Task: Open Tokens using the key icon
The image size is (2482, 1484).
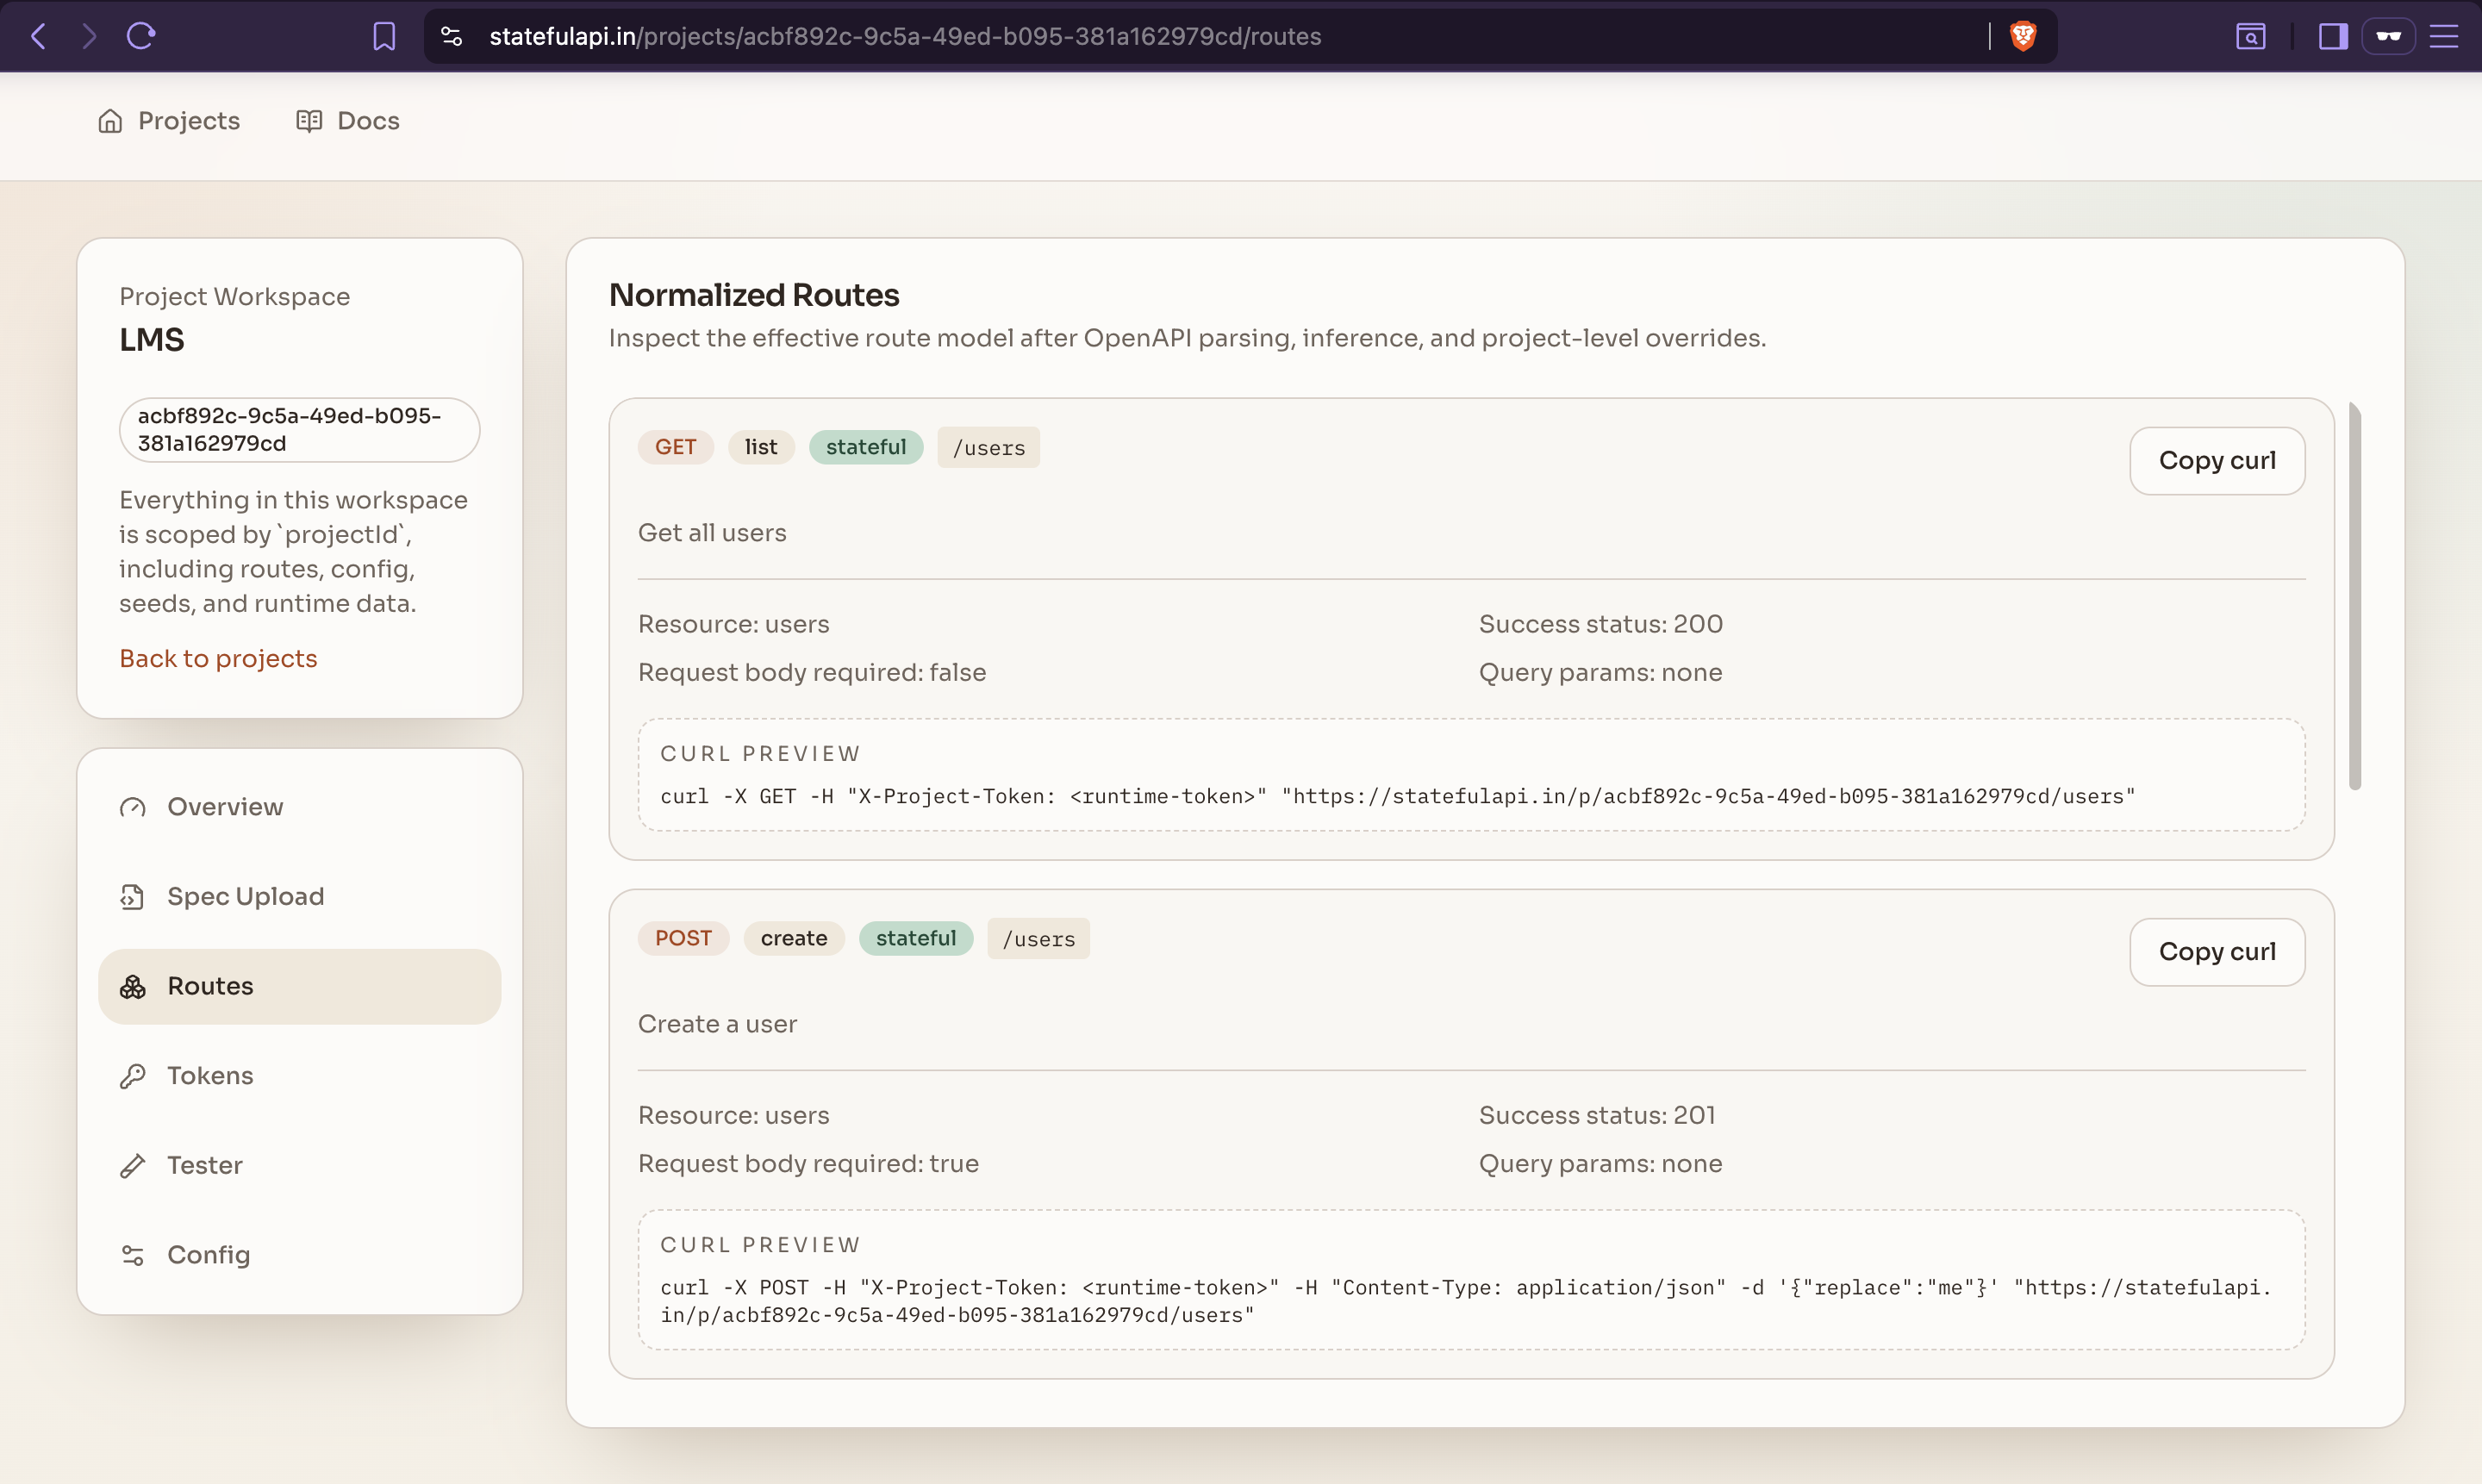Action: point(134,1075)
